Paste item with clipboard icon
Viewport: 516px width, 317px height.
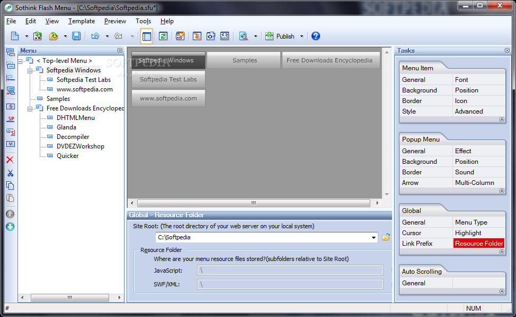[x=10, y=198]
